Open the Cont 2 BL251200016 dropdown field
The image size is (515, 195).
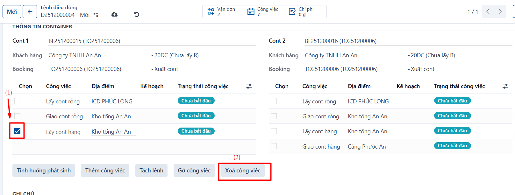pyautogui.click(x=408, y=41)
